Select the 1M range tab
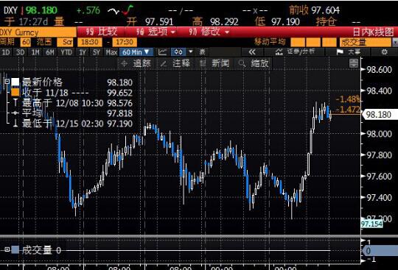The height and width of the screenshot is (270, 398). pos(35,52)
